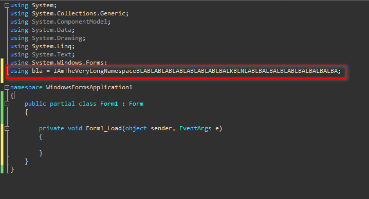Click the 'Form1_Load' method name
The image size is (369, 199).
pyautogui.click(x=104, y=128)
